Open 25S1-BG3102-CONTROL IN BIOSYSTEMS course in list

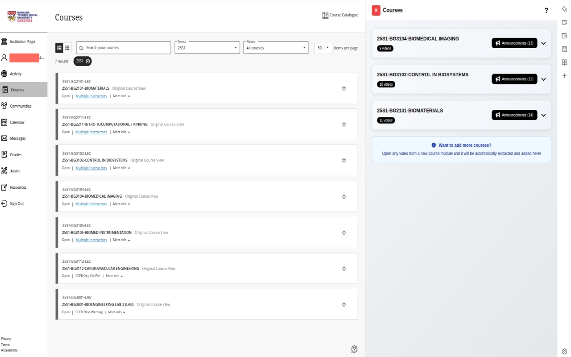pyautogui.click(x=95, y=160)
